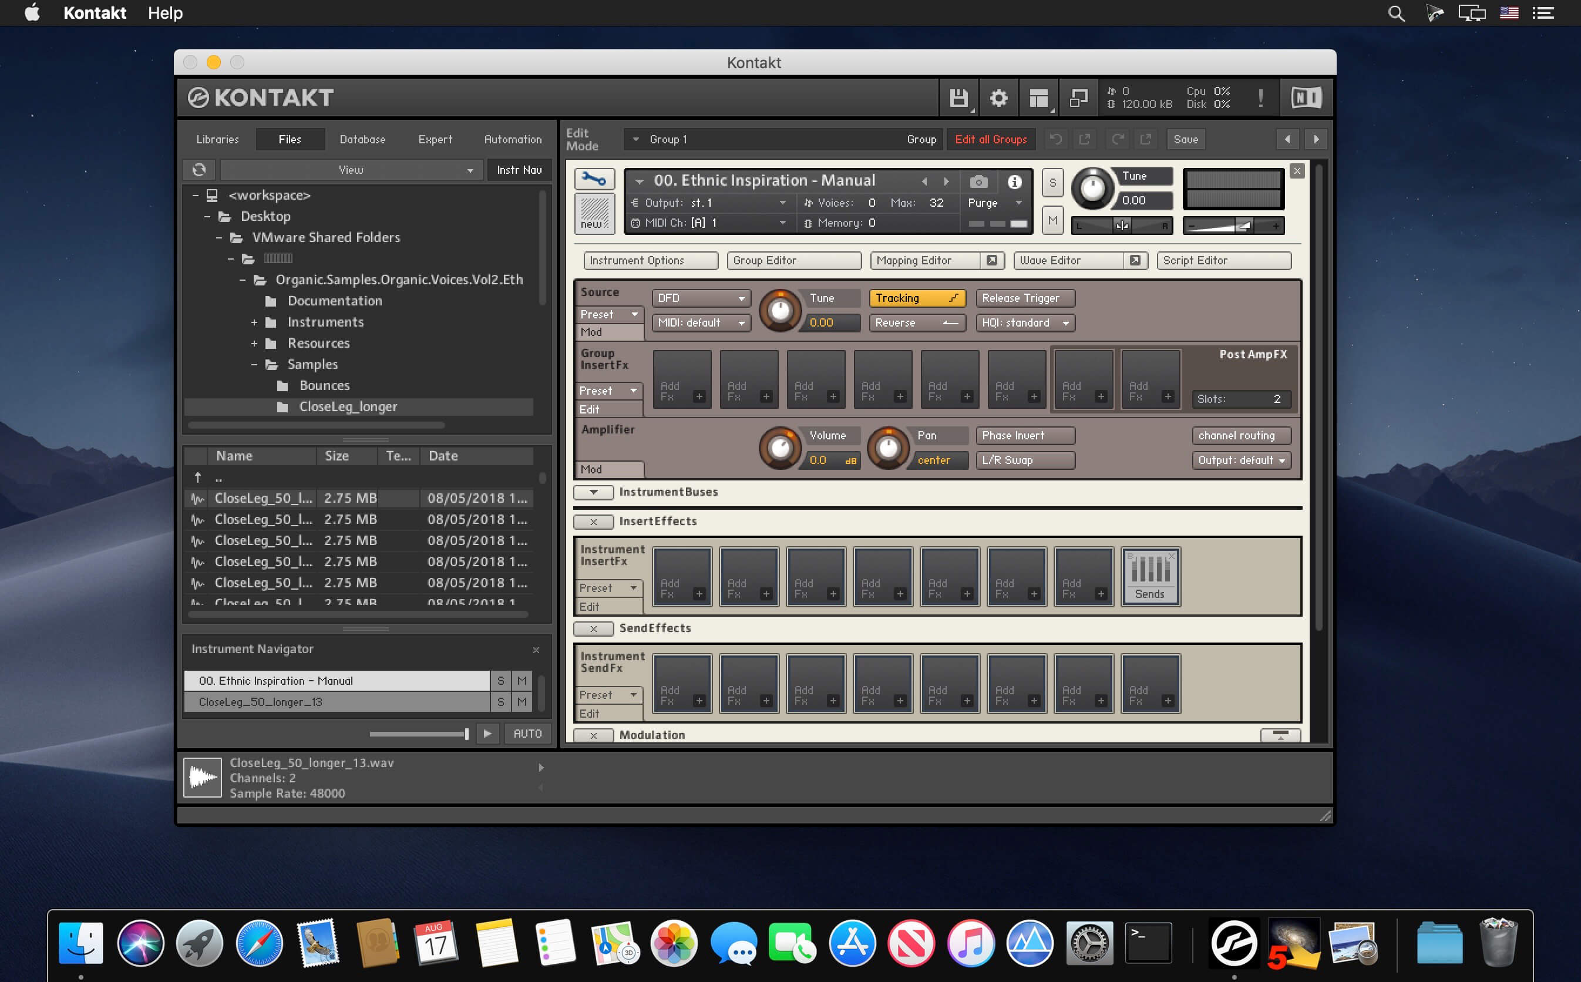Switch to the Automation tab
The image size is (1581, 982).
(x=513, y=139)
